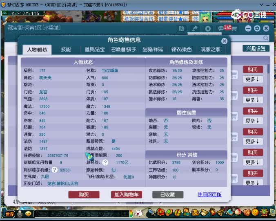Screen dimensions: 276x221
Task: Click the 门派 value 龙宫
Action: pos(43,92)
